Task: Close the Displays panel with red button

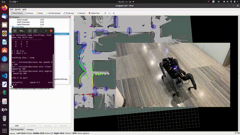Action: point(70,17)
